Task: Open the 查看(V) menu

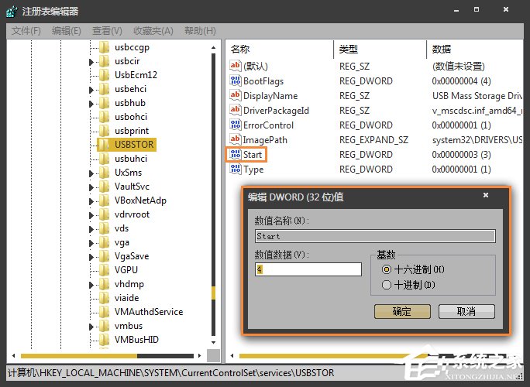Action: pyautogui.click(x=107, y=31)
